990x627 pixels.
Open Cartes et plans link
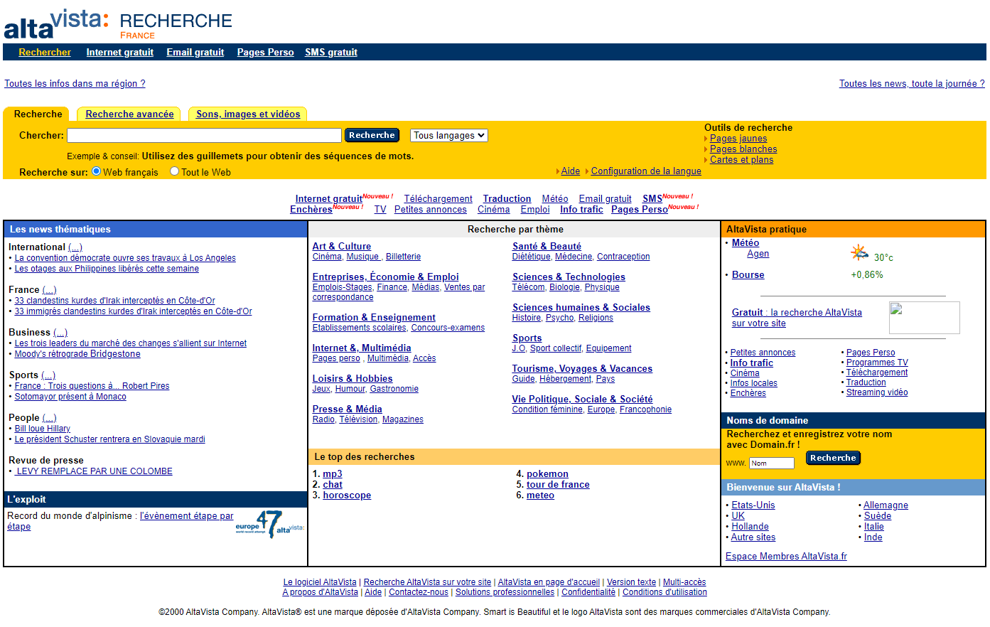pos(741,159)
